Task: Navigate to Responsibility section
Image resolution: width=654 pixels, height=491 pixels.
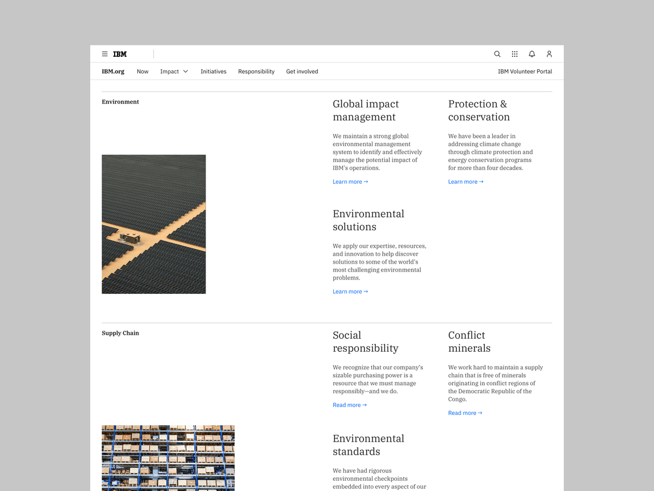Action: (256, 72)
